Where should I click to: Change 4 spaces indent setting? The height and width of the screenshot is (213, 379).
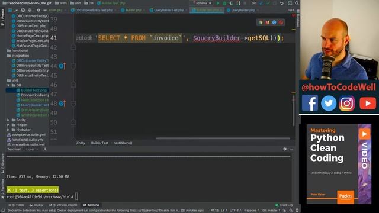[251, 211]
